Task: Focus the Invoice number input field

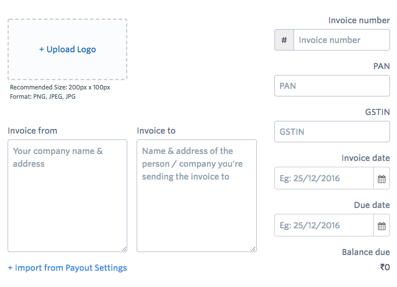Action: [341, 40]
